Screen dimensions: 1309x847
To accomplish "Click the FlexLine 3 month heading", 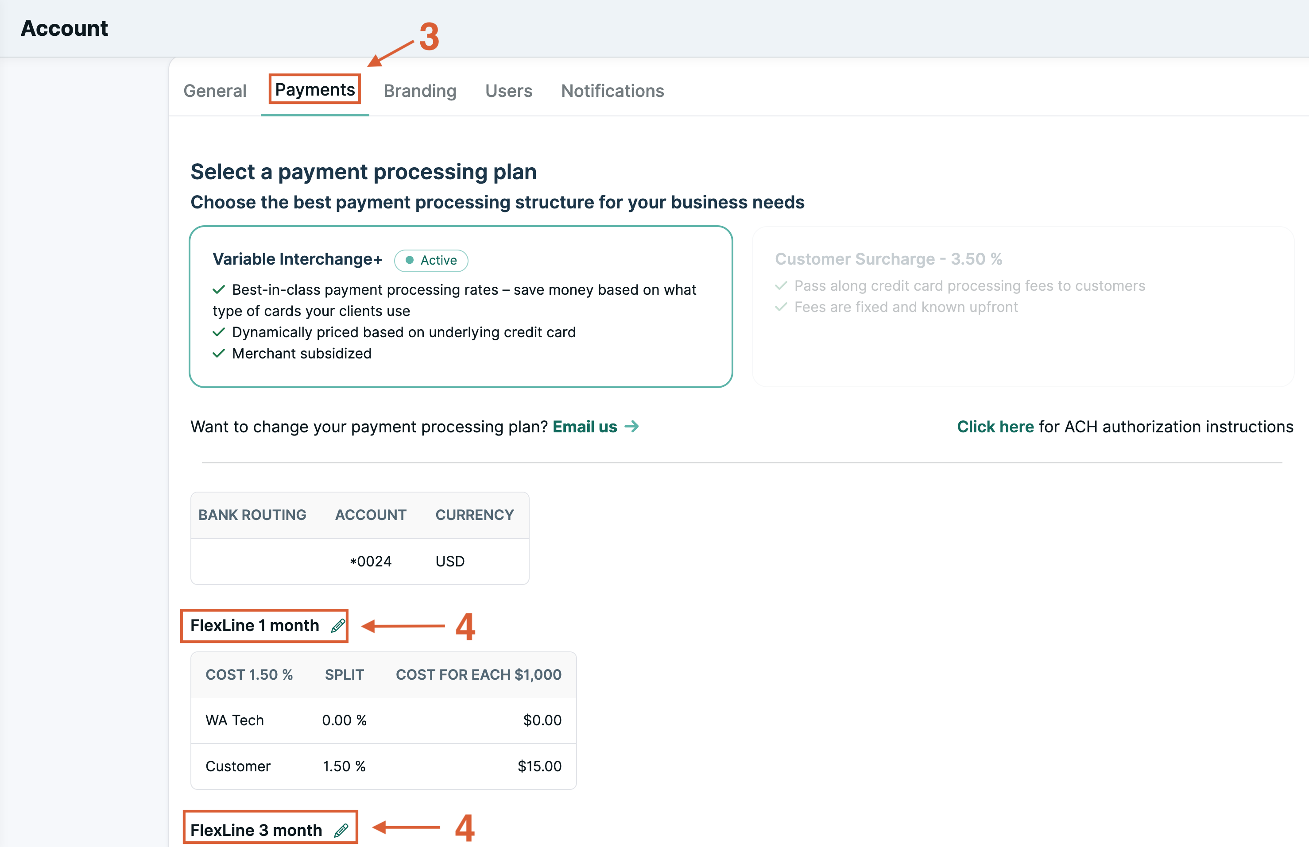I will (256, 830).
